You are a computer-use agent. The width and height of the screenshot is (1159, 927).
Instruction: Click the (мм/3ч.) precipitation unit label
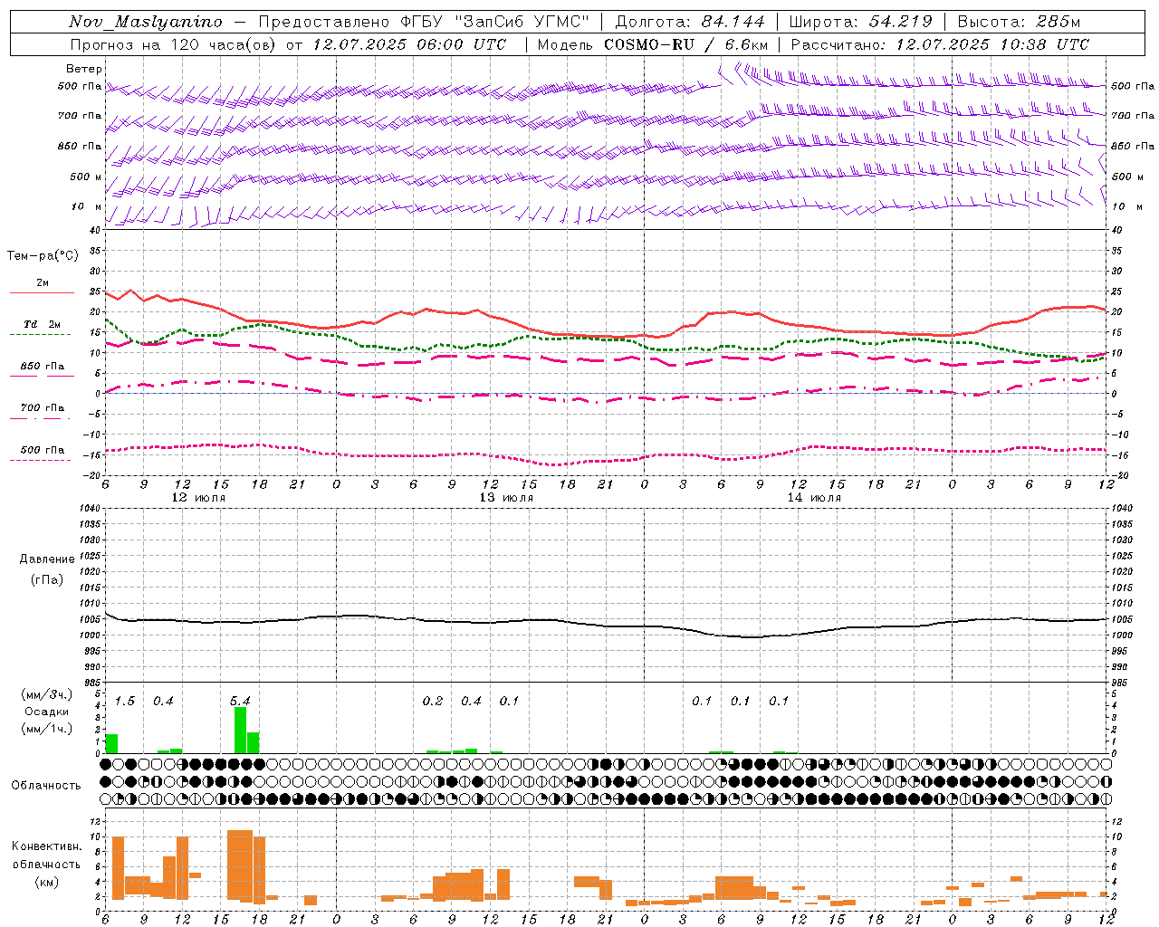(47, 694)
